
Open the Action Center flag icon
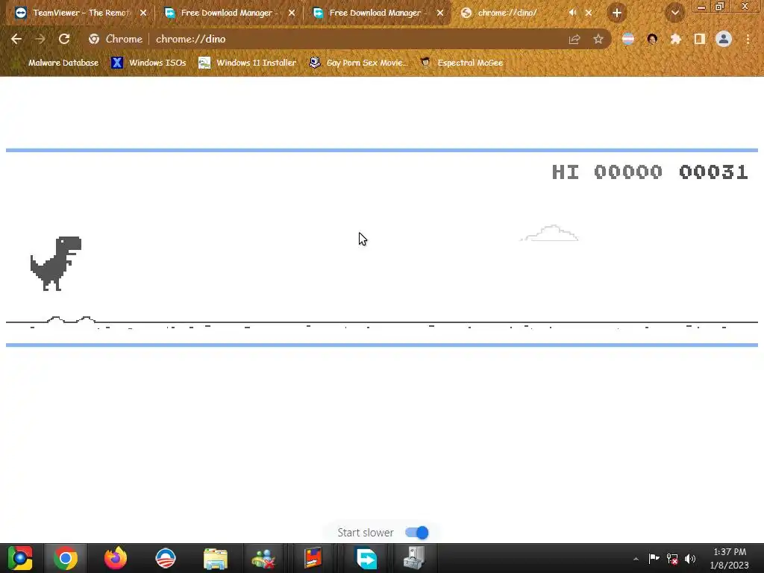[654, 558]
